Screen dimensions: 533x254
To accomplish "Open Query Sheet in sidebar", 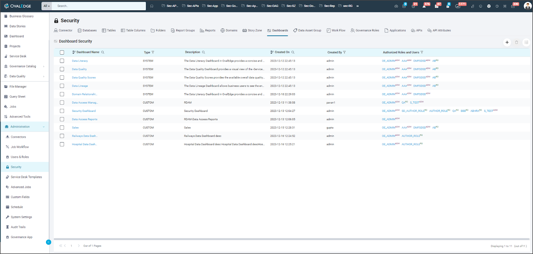I will [17, 97].
